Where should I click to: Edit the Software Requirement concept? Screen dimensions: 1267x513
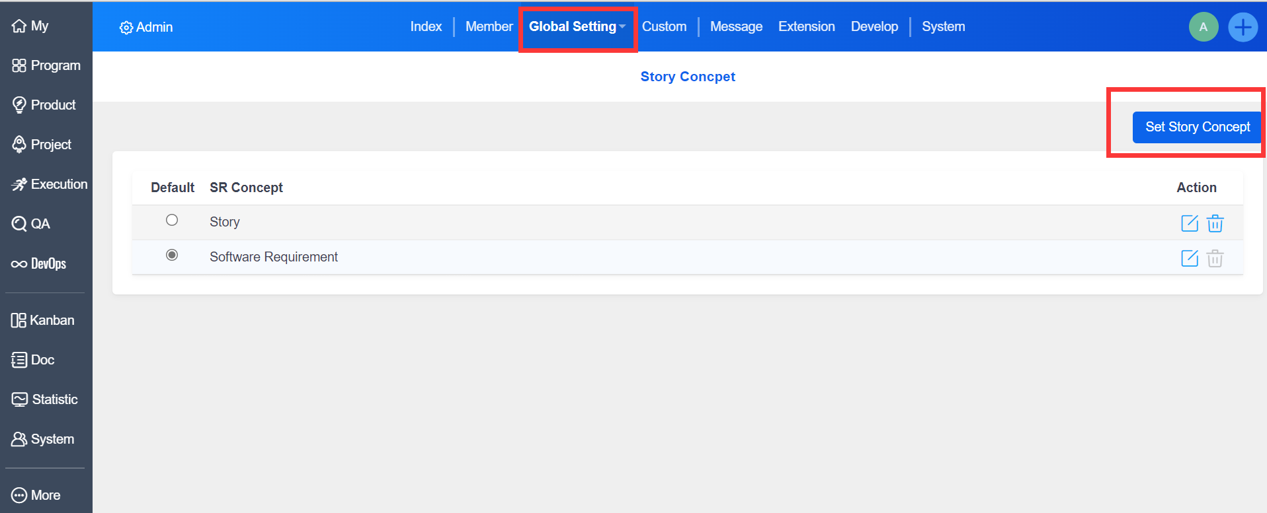[x=1189, y=258]
